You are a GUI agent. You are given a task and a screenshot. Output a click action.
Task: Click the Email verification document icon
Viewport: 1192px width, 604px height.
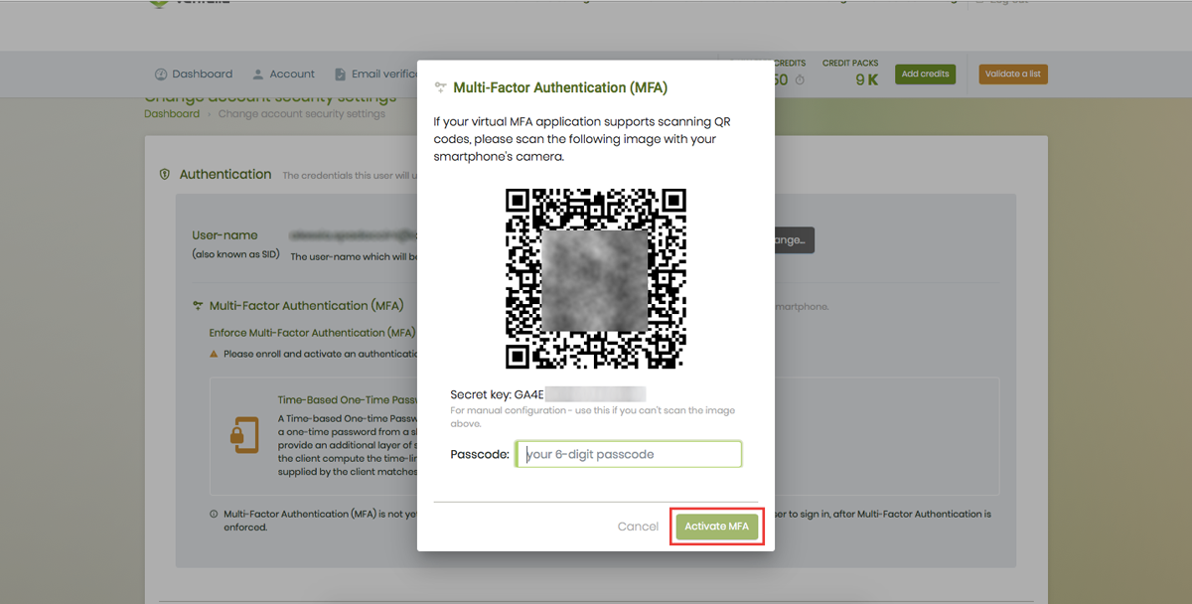[x=341, y=75]
